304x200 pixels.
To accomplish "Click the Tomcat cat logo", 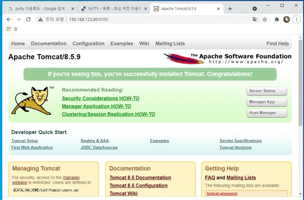I will click(x=32, y=101).
